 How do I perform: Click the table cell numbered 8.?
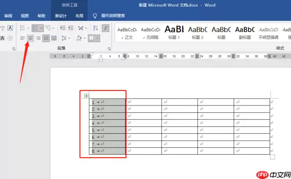tap(107, 151)
